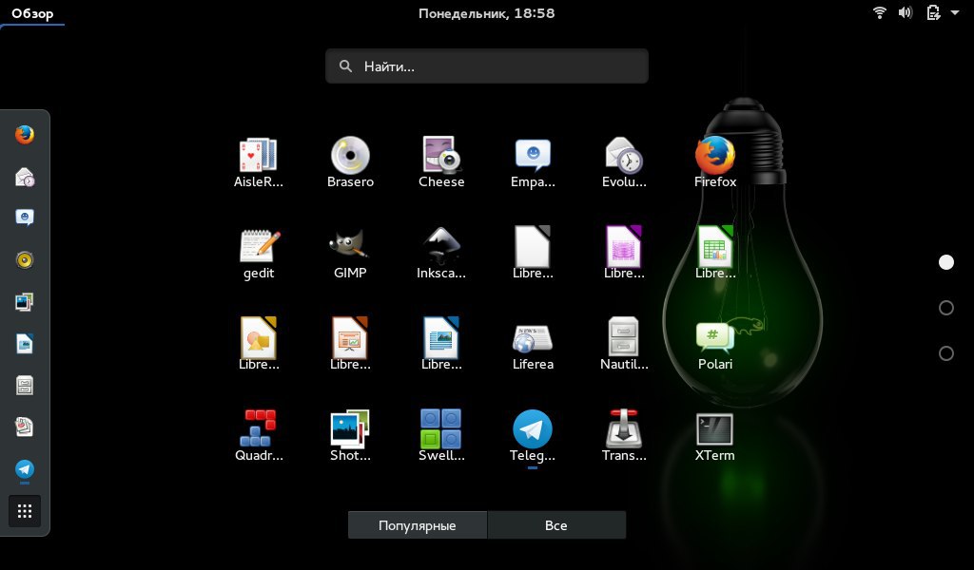Open Empathy from the app grid
This screenshot has height=570, width=974.
533,162
